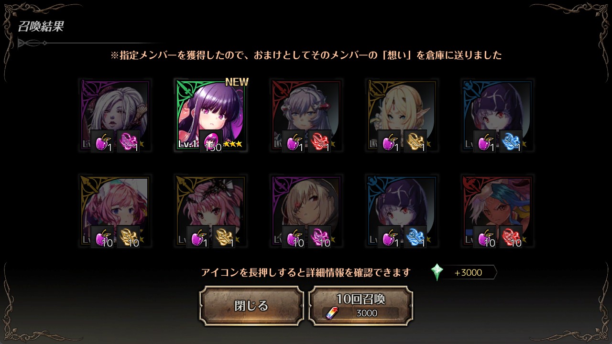The width and height of the screenshot is (612, 344).
Task: Click the pink curly-haired character in gold frame
Action: pyautogui.click(x=115, y=211)
